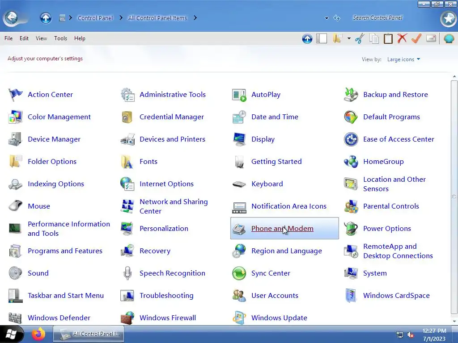This screenshot has height=343, width=458.
Task: Open the Phone and Modem link
Action: tap(282, 228)
